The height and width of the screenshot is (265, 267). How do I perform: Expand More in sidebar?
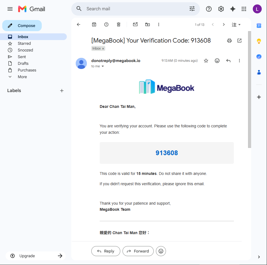click(22, 77)
